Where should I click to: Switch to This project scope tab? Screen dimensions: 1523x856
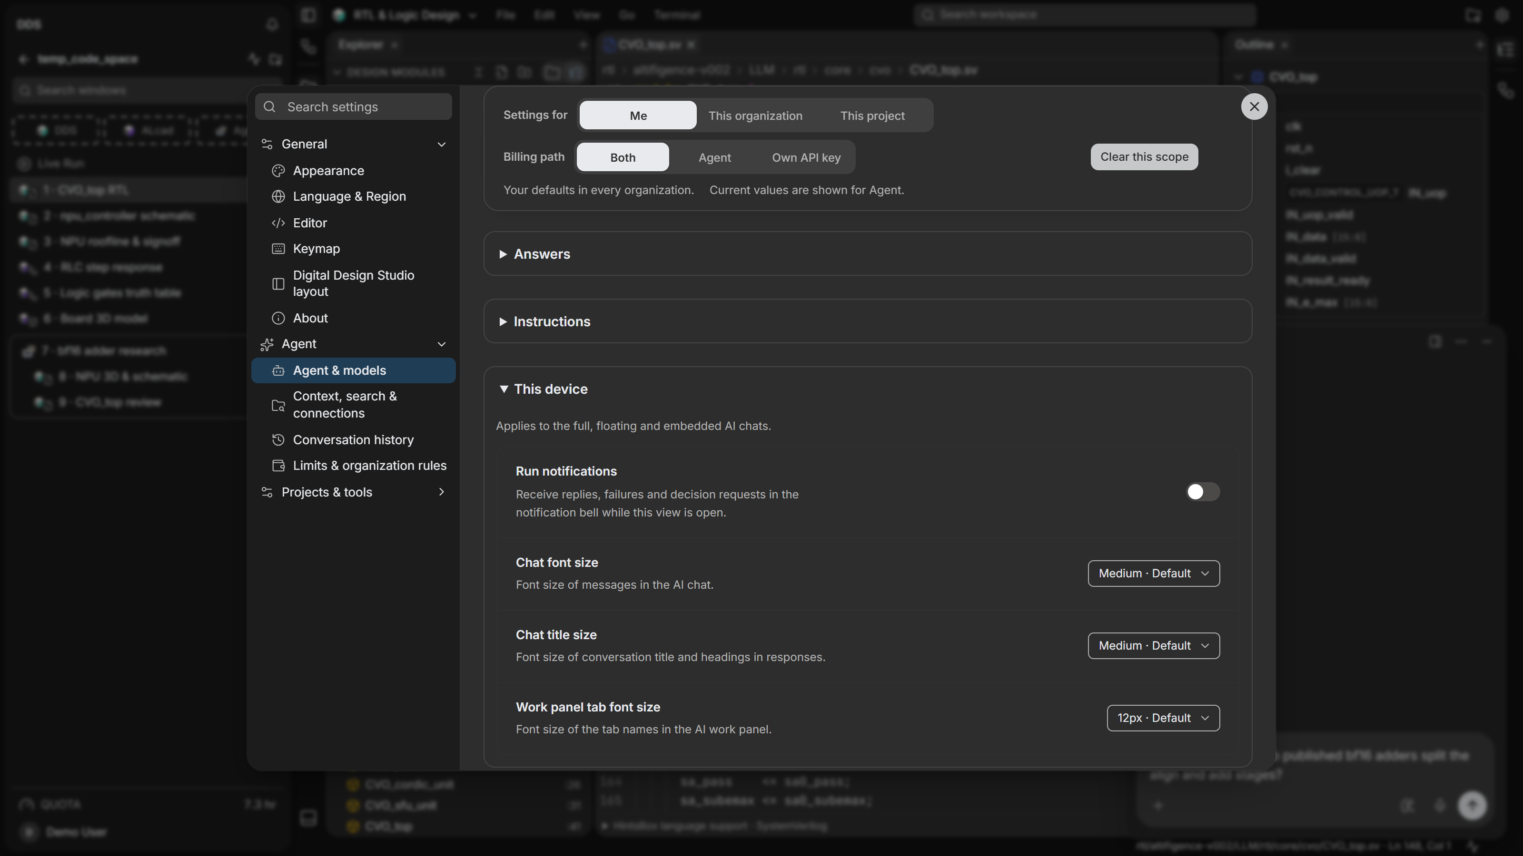point(872,115)
